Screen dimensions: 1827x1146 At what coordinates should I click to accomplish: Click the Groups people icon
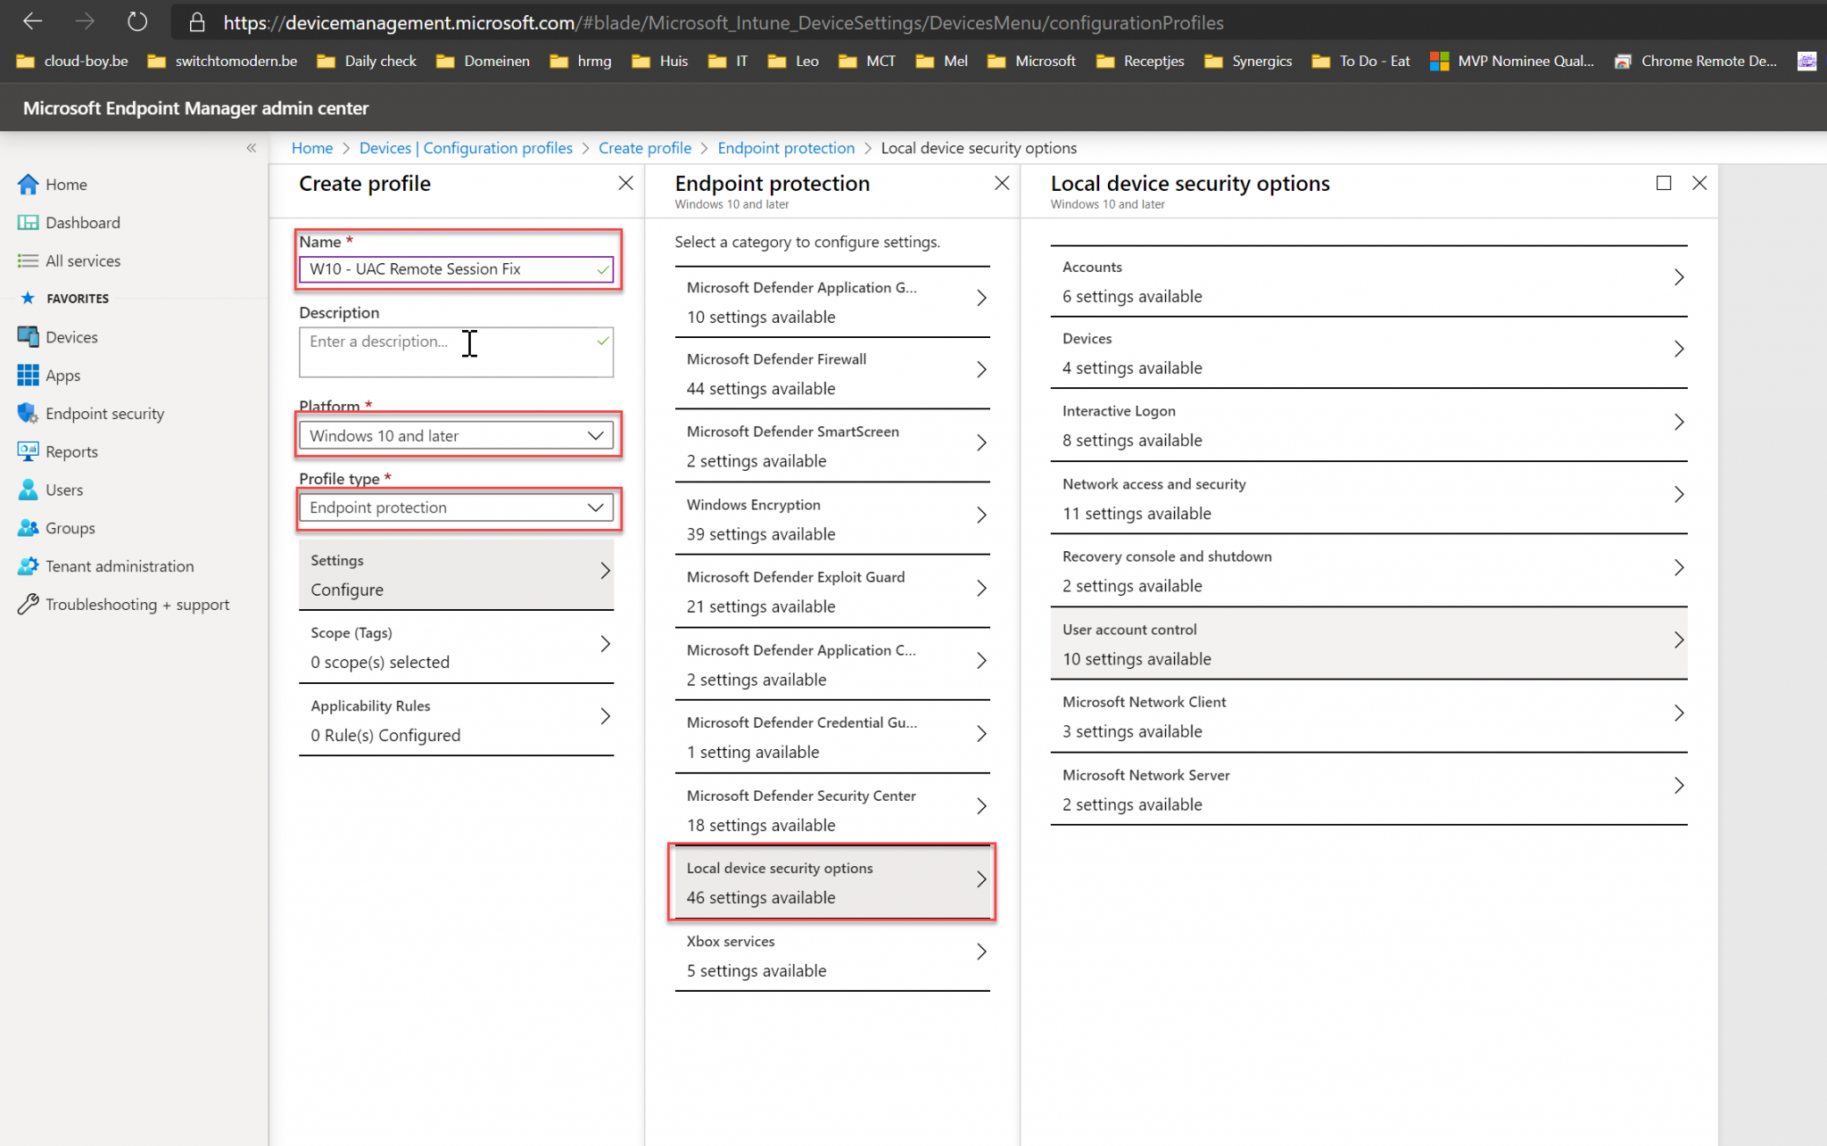point(28,528)
